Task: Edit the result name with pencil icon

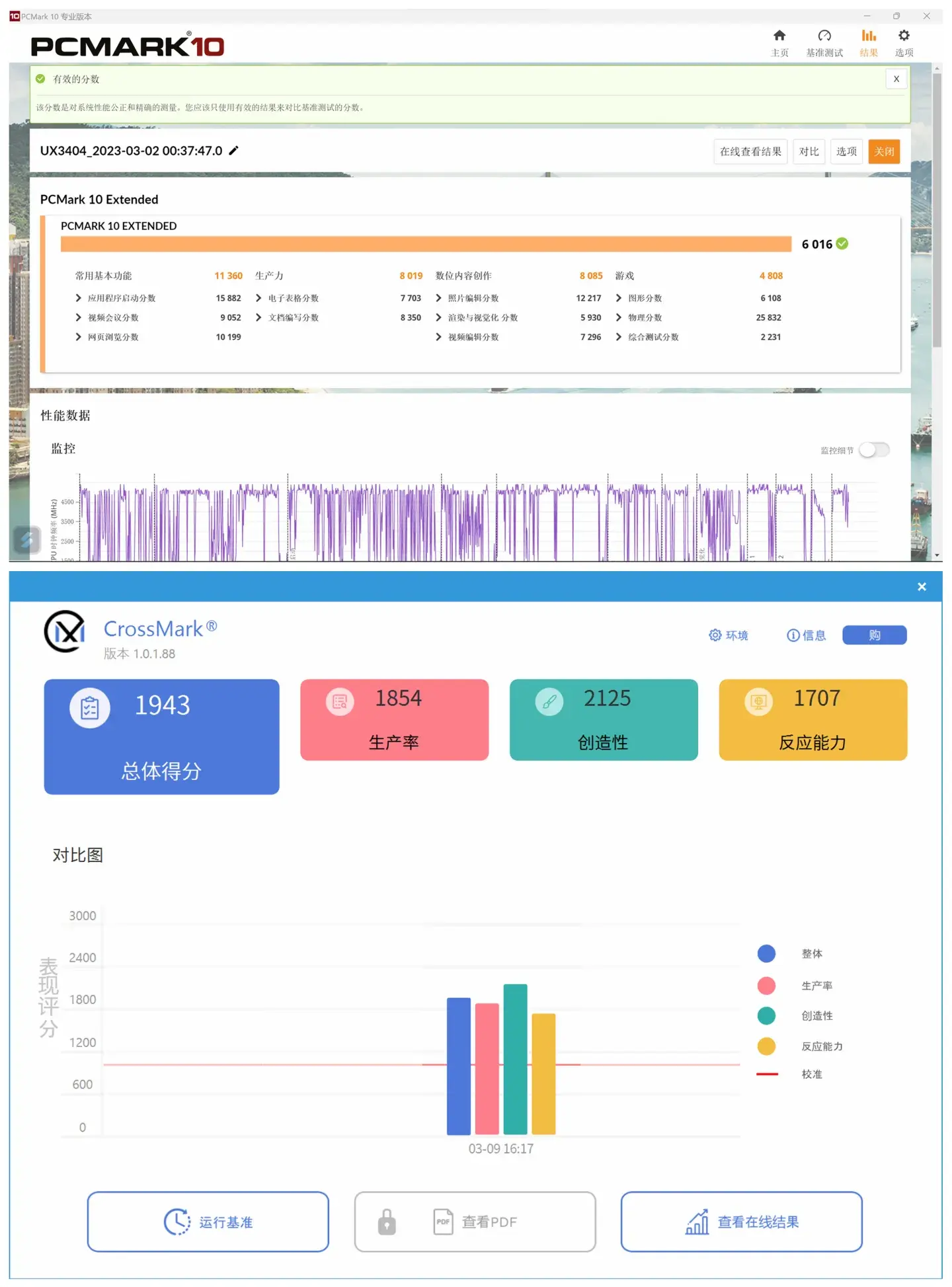Action: click(233, 151)
